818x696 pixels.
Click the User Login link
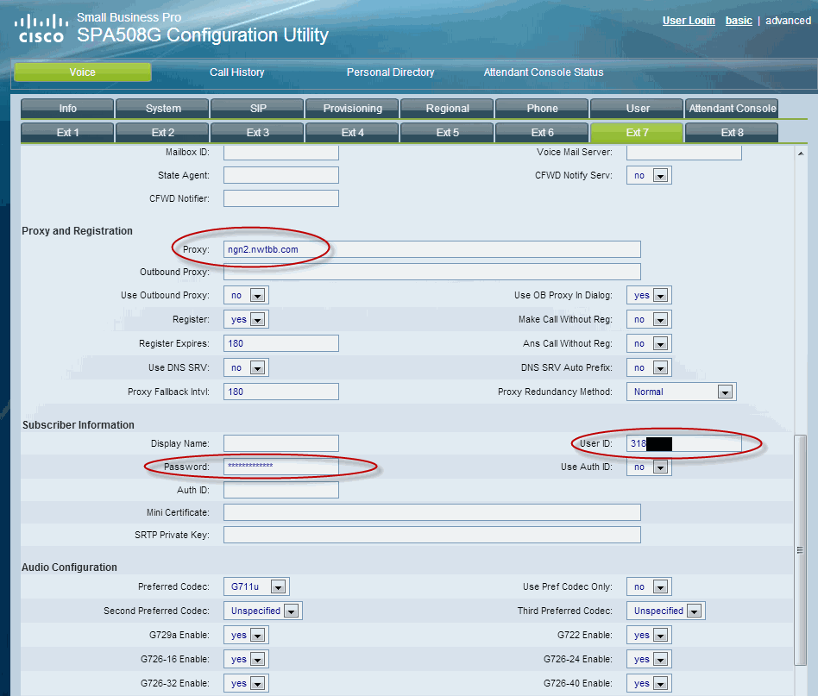689,21
